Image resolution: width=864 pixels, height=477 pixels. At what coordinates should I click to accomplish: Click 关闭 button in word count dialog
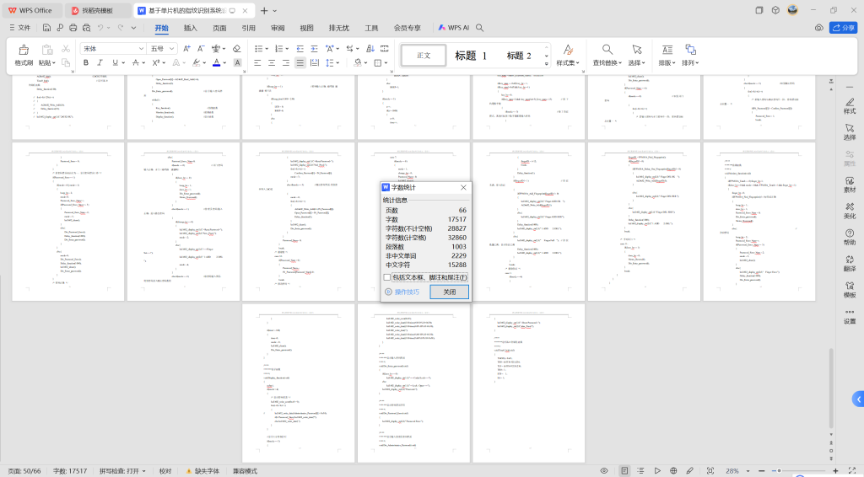click(450, 292)
